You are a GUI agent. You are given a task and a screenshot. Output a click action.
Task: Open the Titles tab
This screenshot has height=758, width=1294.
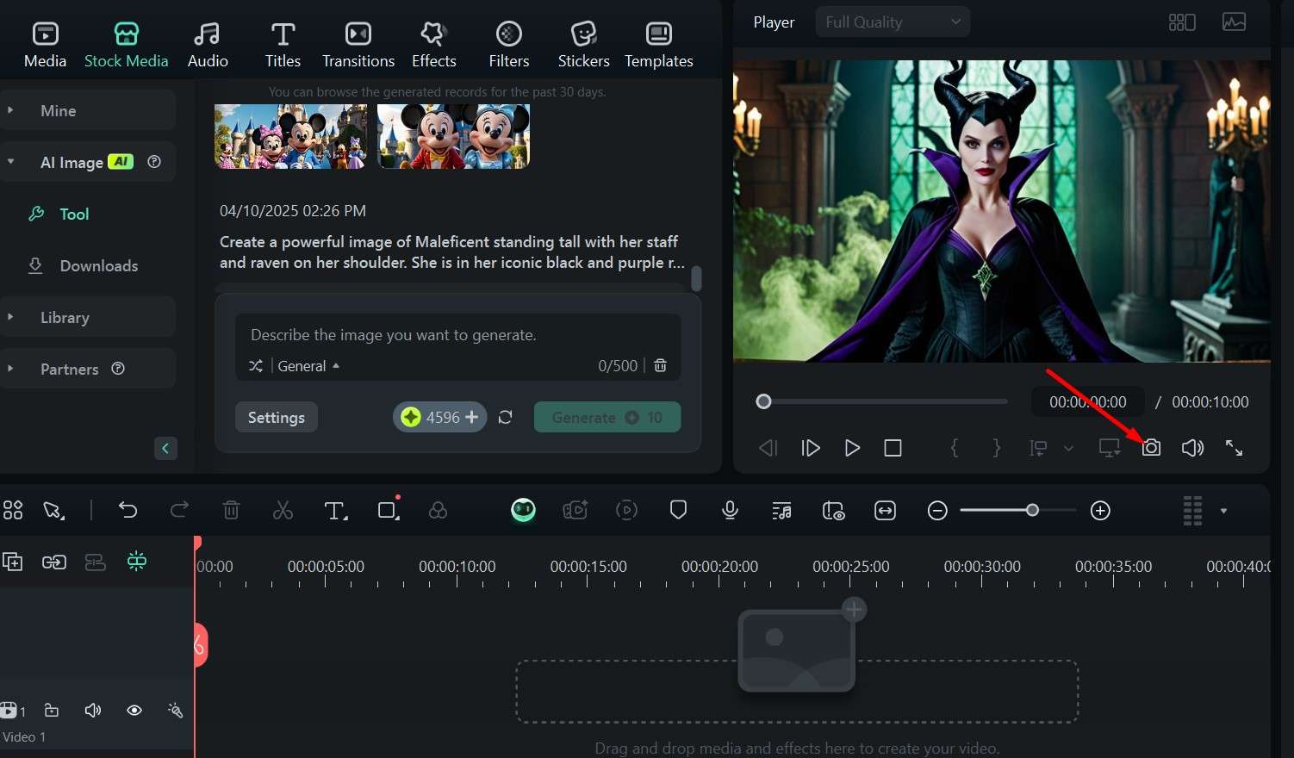click(x=283, y=45)
